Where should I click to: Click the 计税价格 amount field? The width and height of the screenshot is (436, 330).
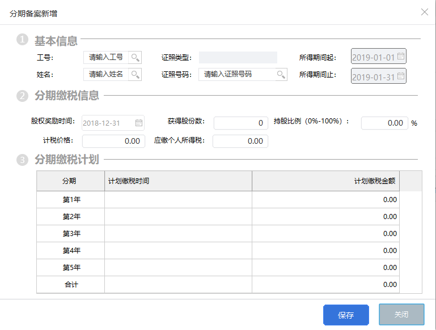(113, 141)
